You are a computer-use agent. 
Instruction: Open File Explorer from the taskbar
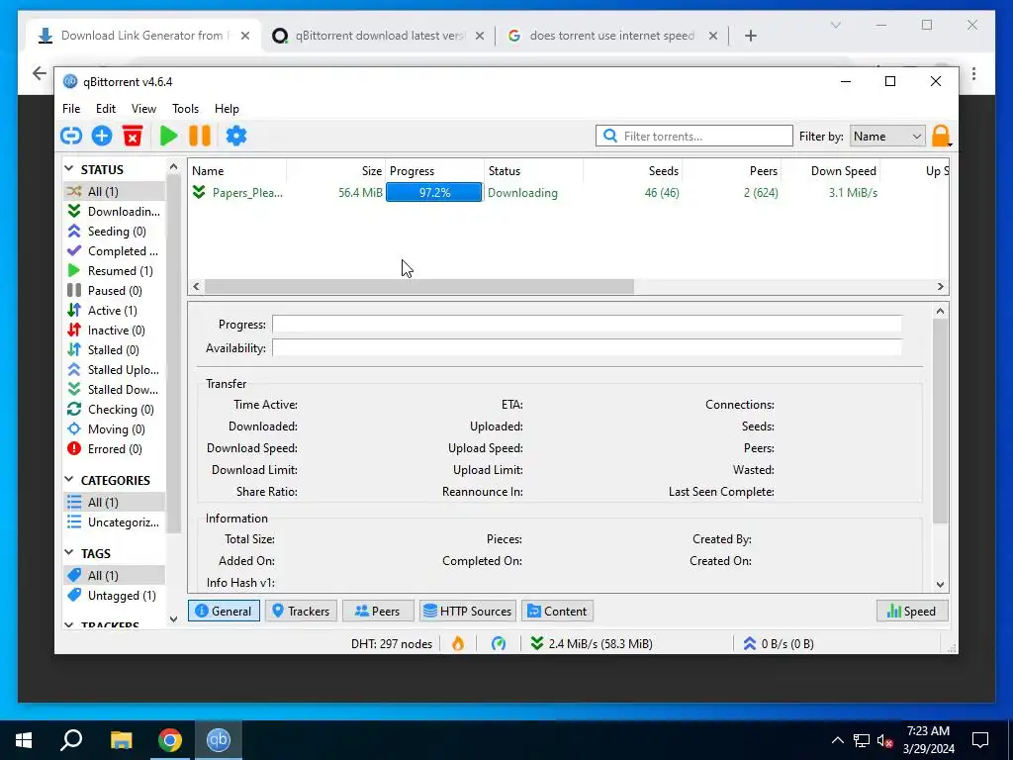(121, 740)
